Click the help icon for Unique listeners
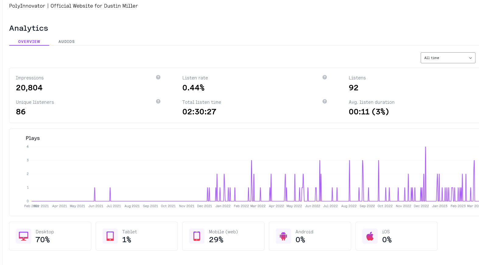Screen dimensions: 479x265 pos(158,101)
